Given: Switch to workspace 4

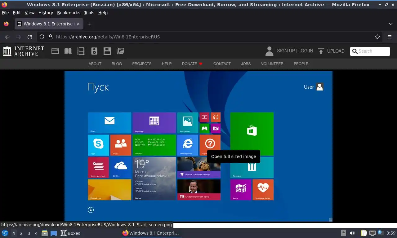Looking at the screenshot, I should pos(36,233).
